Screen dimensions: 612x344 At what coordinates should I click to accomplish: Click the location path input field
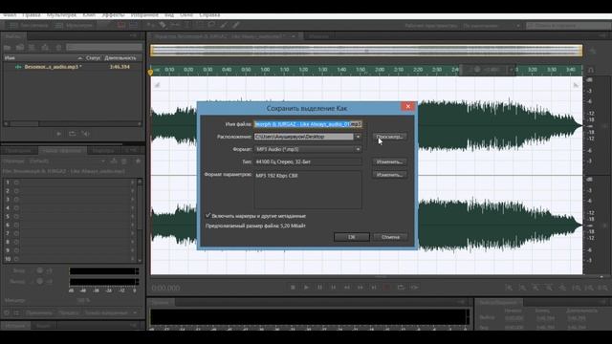[304, 137]
